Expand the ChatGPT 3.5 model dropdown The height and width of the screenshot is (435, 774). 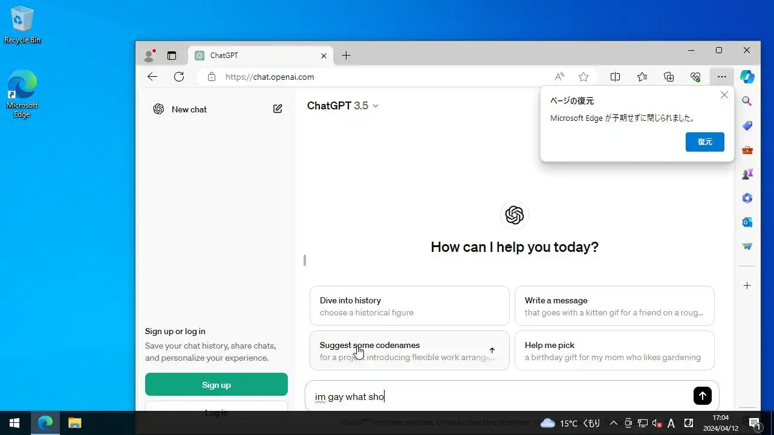point(343,106)
